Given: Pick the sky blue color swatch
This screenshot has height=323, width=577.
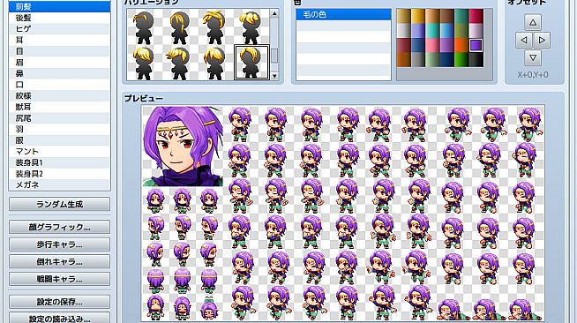Looking at the screenshot, I should point(447,31).
